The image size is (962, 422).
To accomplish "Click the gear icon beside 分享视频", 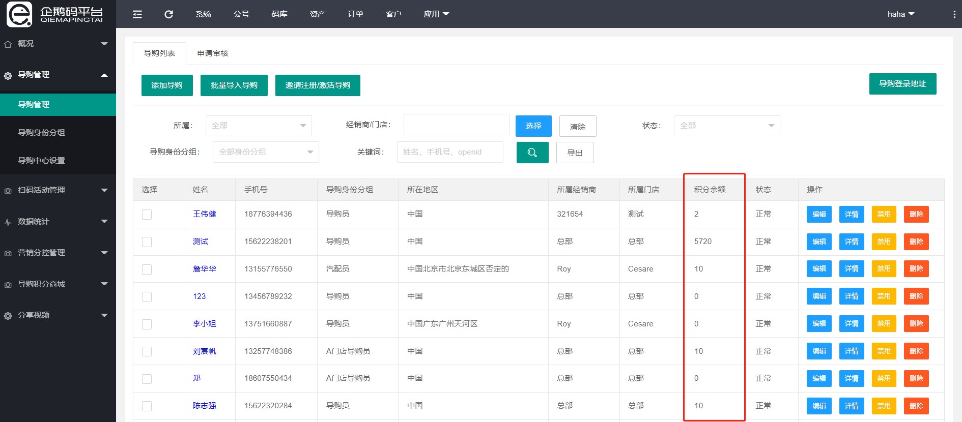I will tap(8, 316).
